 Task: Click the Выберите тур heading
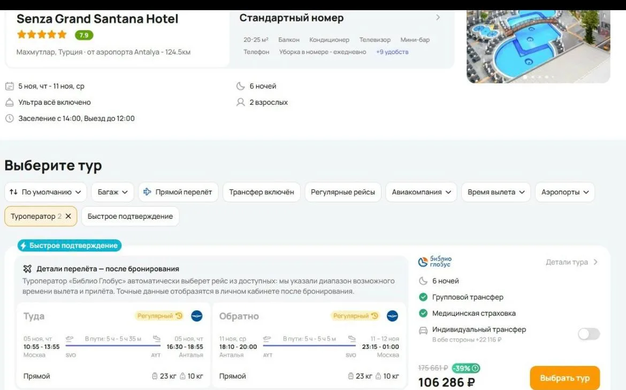point(53,165)
